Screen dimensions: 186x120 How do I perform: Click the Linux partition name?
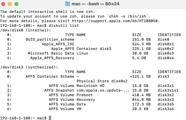82,53
